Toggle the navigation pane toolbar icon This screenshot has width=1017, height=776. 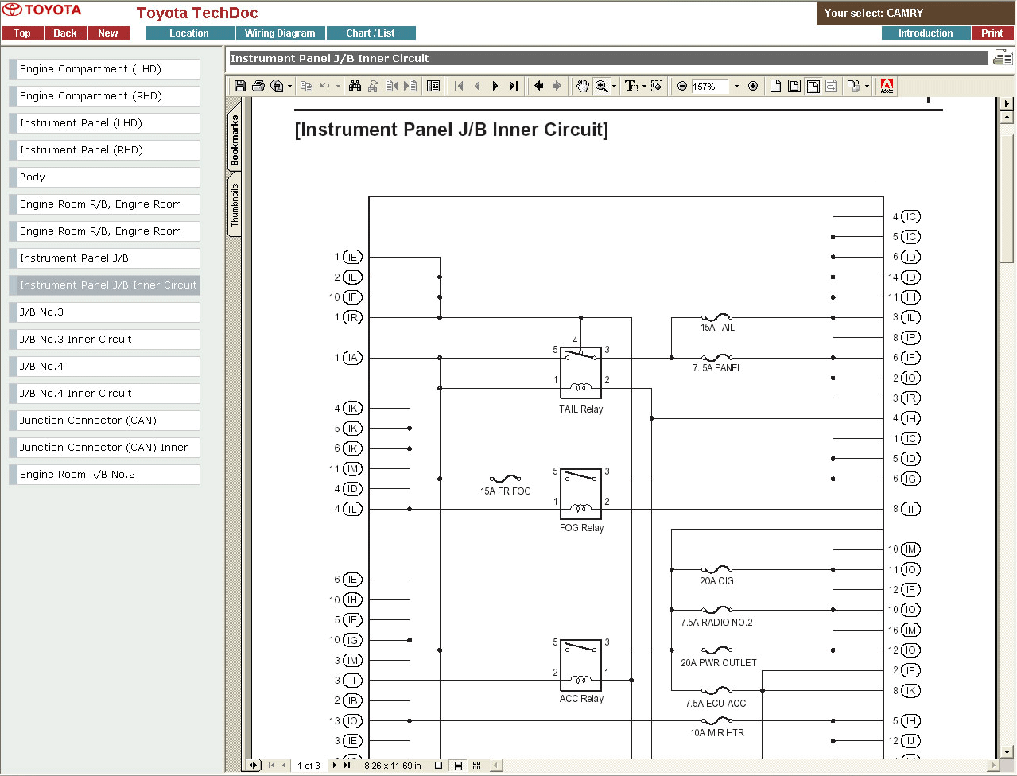coord(433,86)
